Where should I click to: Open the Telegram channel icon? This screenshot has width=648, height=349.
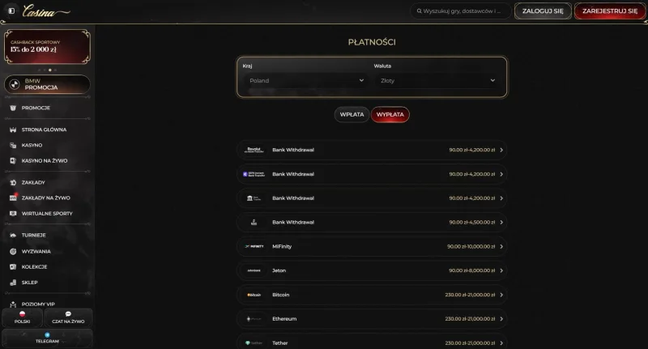pos(47,335)
